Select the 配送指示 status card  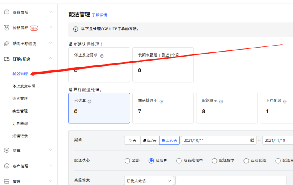click(227, 108)
